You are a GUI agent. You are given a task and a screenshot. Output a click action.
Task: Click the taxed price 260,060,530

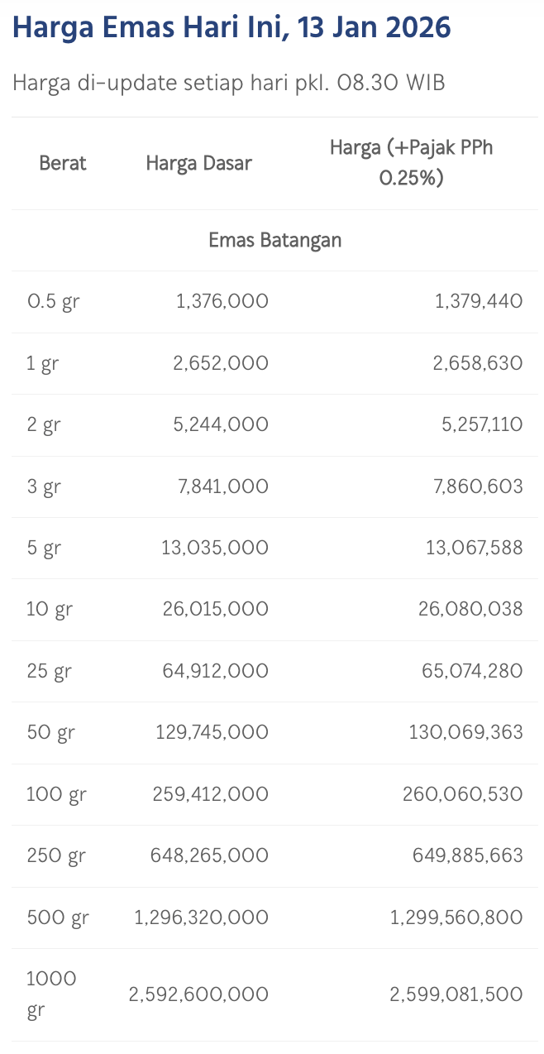click(463, 794)
